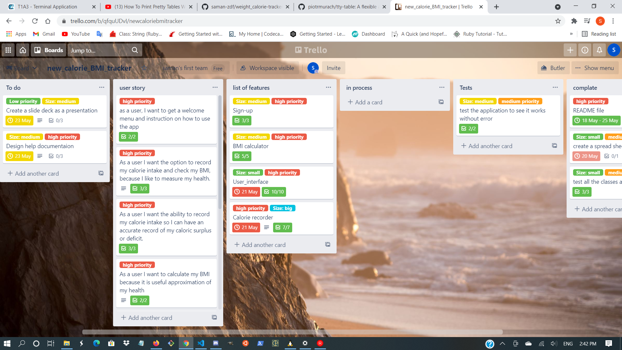
Task: Open Butler automation
Action: [x=553, y=68]
